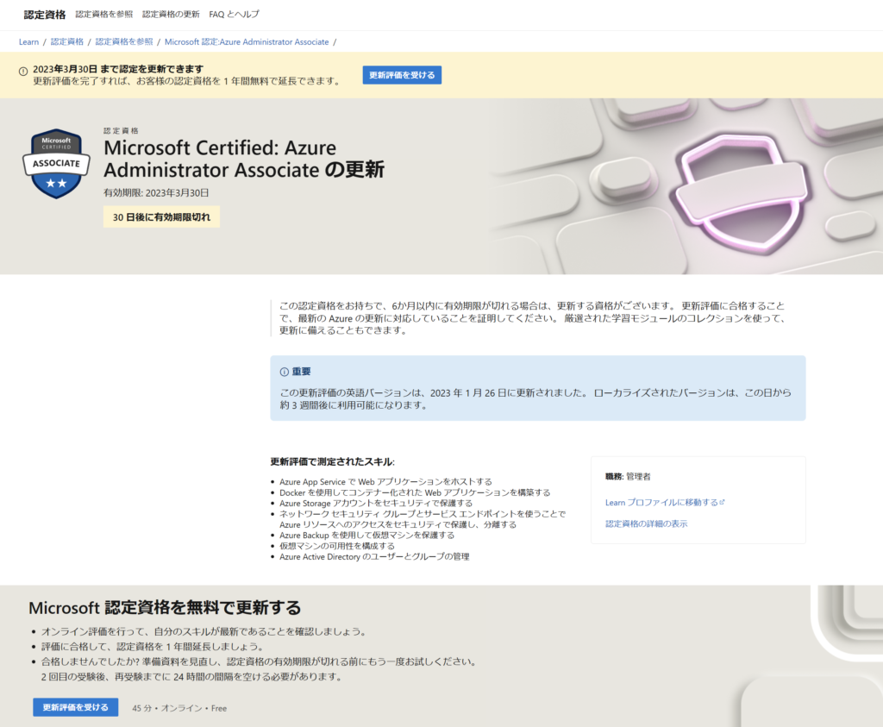Click the shield hero illustration
This screenshot has width=883, height=727.
[x=742, y=194]
